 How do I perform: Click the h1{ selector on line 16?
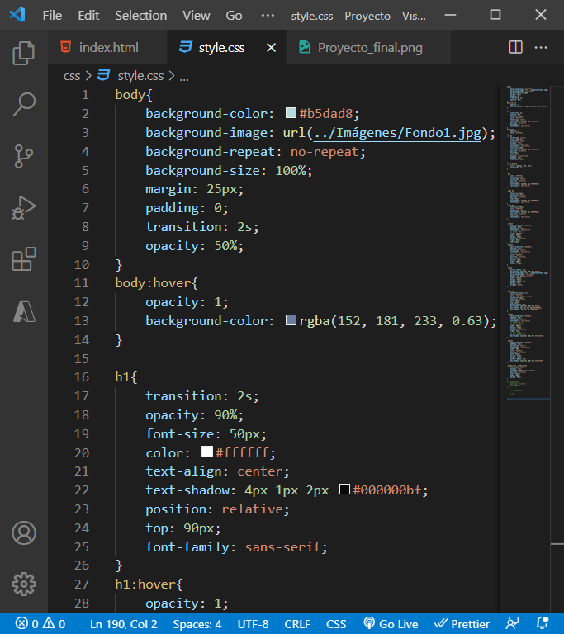pyautogui.click(x=126, y=377)
